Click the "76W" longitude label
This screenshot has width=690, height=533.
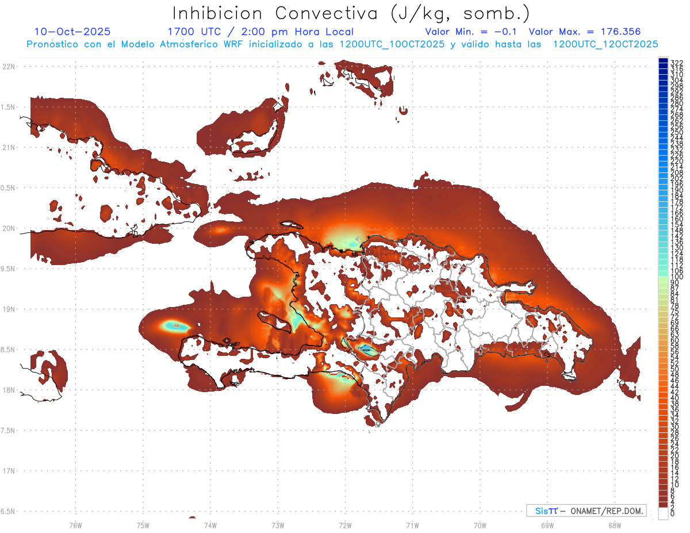tap(75, 524)
